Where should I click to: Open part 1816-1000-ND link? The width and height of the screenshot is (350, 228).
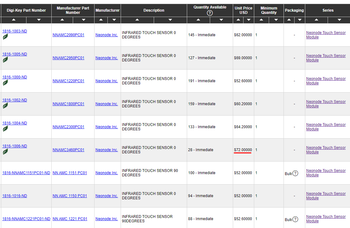click(14, 77)
